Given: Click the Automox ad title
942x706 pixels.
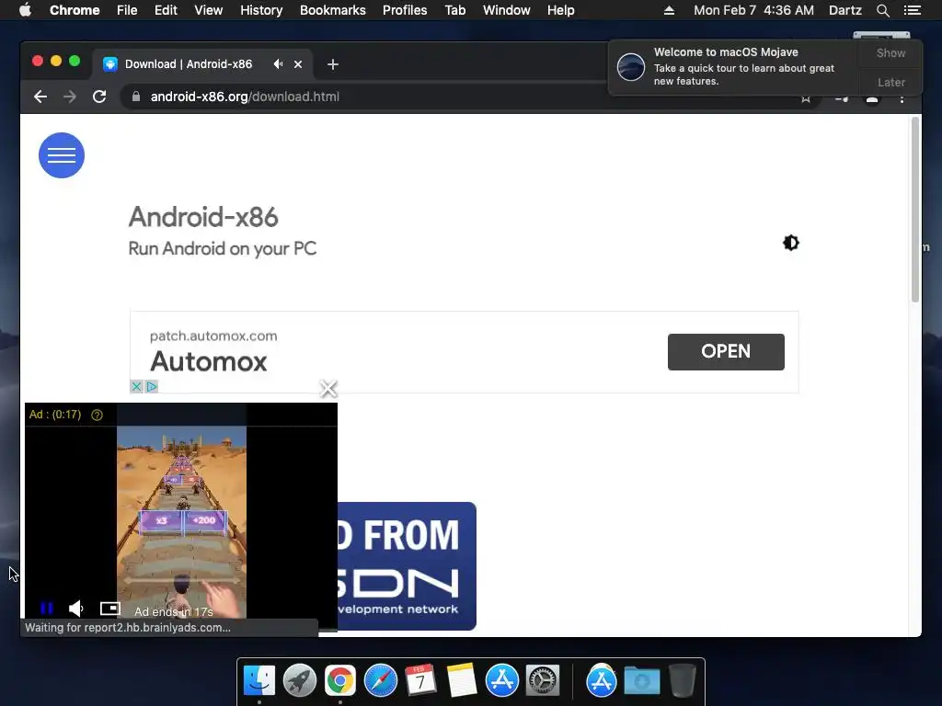Looking at the screenshot, I should tap(209, 361).
